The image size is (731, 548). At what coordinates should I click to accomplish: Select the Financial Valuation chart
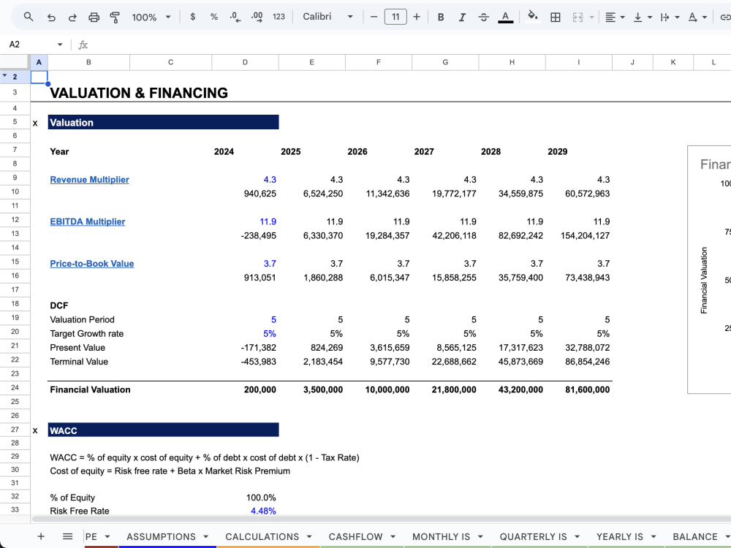pyautogui.click(x=709, y=270)
